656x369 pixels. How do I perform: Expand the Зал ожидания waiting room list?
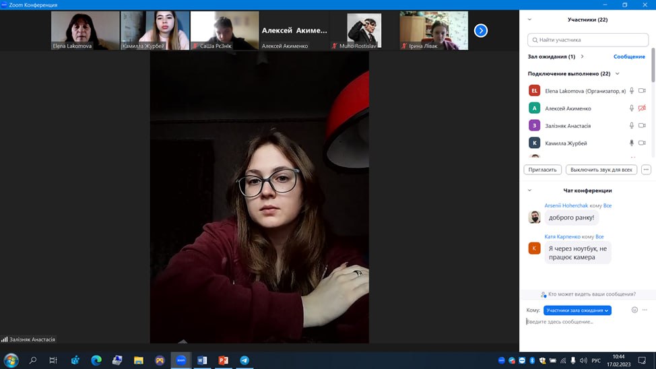pyautogui.click(x=582, y=57)
